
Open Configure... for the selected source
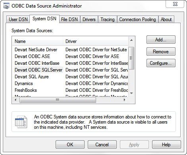click(x=161, y=63)
